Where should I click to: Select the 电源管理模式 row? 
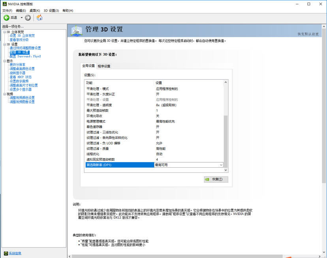pos(154,121)
